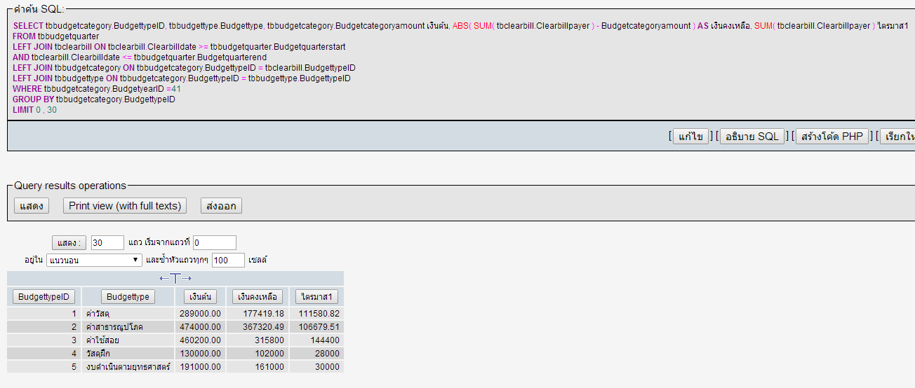Open Print view (with full texts)
Screen dimensions: 915x388
pyautogui.click(x=125, y=206)
